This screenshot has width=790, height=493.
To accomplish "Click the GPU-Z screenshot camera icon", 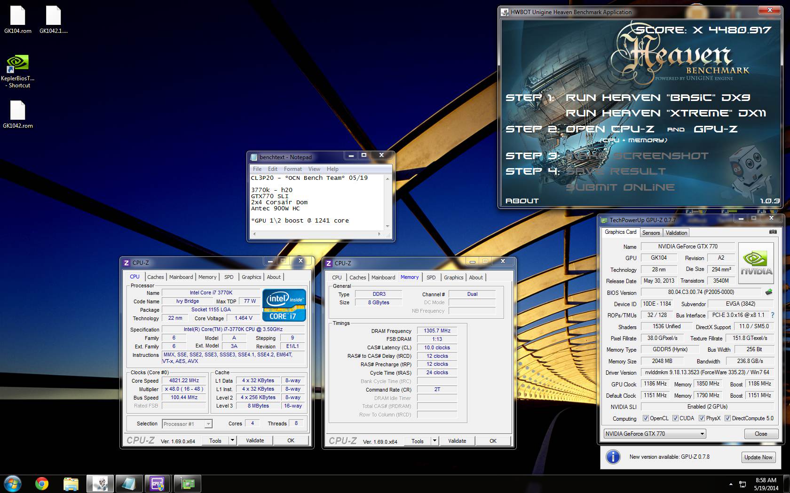I will 773,232.
